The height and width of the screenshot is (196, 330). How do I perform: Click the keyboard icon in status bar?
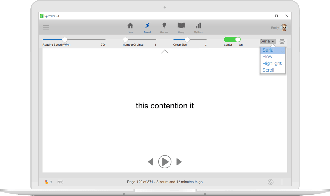(x=60, y=182)
